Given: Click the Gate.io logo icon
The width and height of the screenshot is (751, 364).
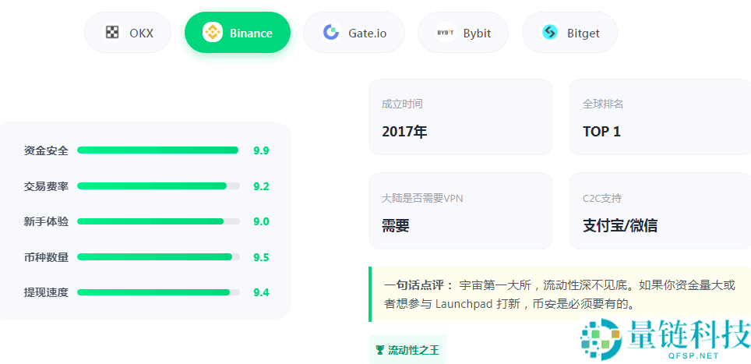Looking at the screenshot, I should click(x=331, y=33).
